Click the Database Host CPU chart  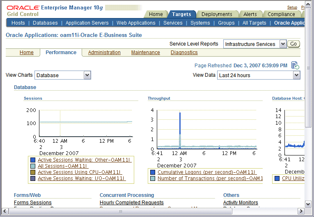pyautogui.click(x=295, y=132)
